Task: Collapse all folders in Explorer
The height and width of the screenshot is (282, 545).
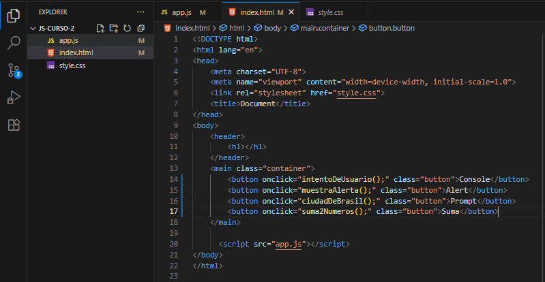Action: coord(141,29)
